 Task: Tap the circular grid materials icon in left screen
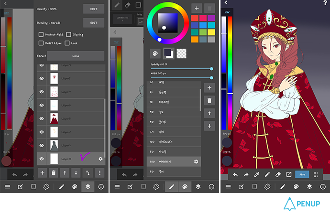[101, 187]
